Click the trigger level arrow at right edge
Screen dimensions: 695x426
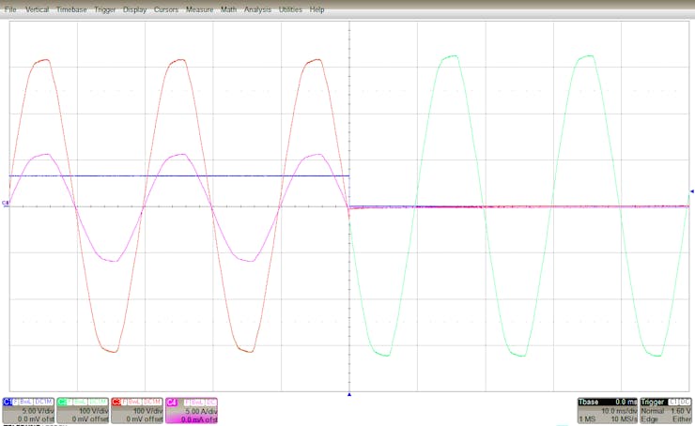[692, 191]
